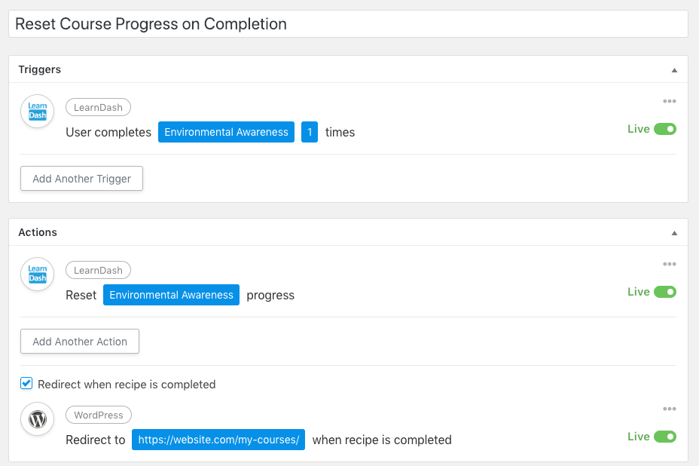Toggle the Redirect action's Live switch

[665, 437]
